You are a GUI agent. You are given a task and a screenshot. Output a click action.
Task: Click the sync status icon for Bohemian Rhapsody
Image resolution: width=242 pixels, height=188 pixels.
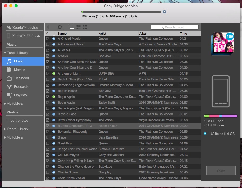pyautogui.click(x=54, y=132)
